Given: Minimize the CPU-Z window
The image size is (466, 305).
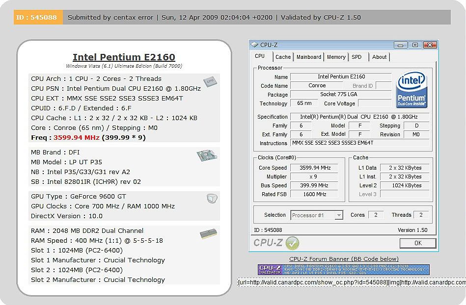Looking at the screenshot, I should [400, 45].
